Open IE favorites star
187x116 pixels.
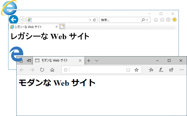point(162,20)
